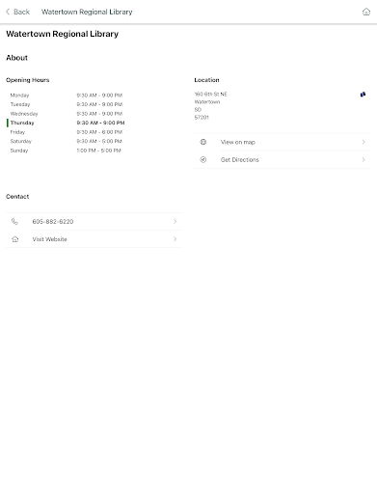Open Visit Website link

(94, 239)
